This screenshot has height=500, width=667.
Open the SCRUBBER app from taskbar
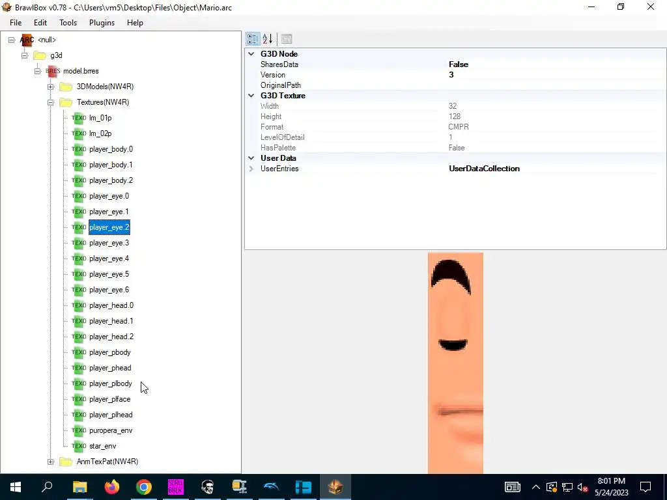(x=176, y=487)
